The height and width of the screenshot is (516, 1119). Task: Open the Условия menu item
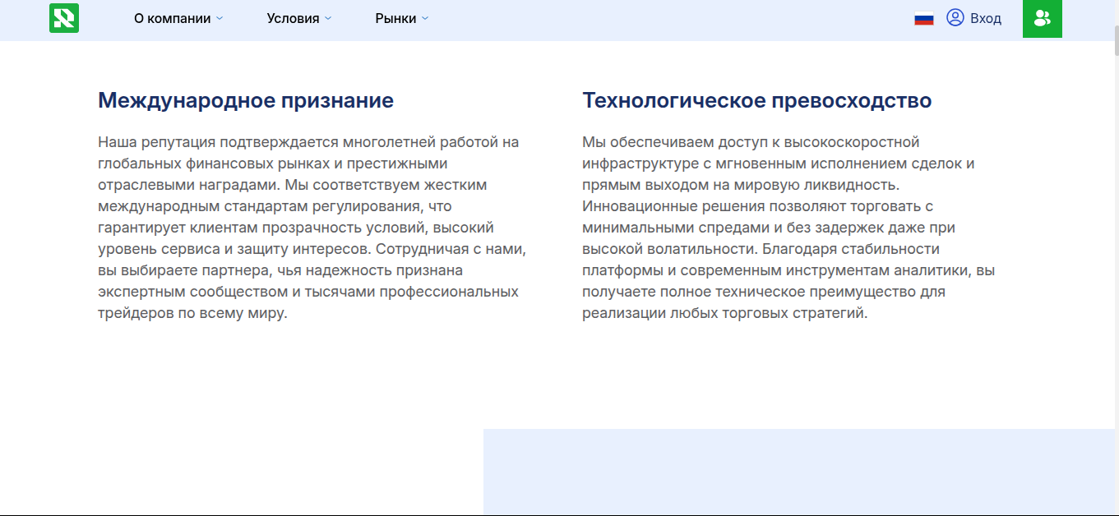point(293,19)
